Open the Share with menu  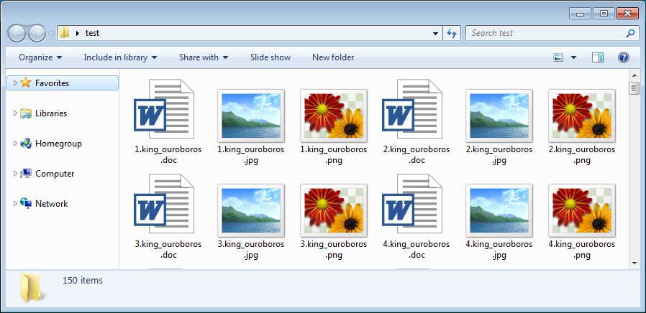204,57
